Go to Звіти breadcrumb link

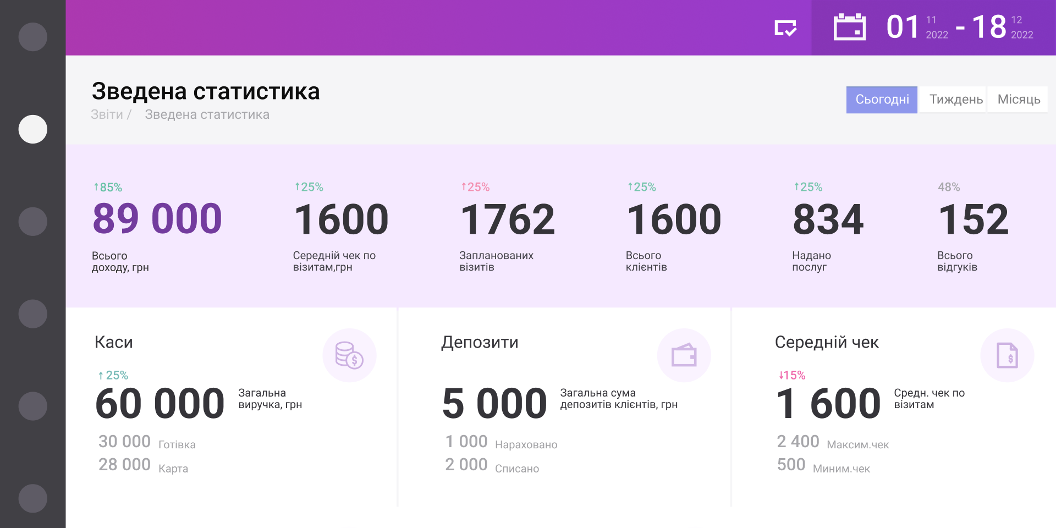(107, 114)
